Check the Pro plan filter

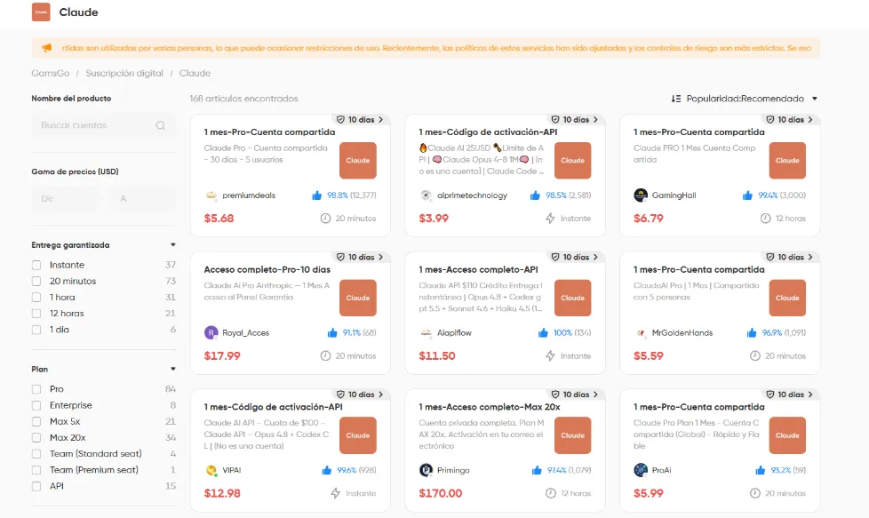pos(36,389)
